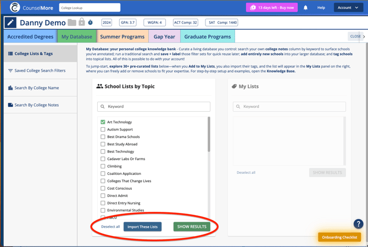Open the folder icon next to student name
The width and height of the screenshot is (368, 247).
(72, 23)
